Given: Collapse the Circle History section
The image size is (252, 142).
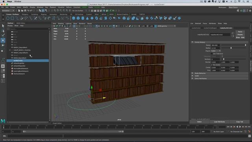Looking at the screenshot, I should [x=192, y=42].
